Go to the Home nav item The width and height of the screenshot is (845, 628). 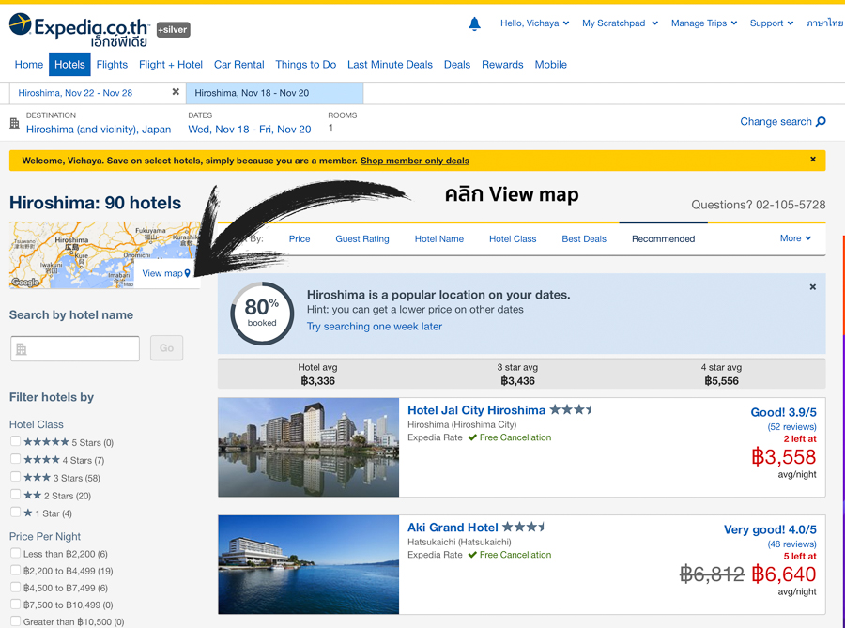(x=28, y=64)
